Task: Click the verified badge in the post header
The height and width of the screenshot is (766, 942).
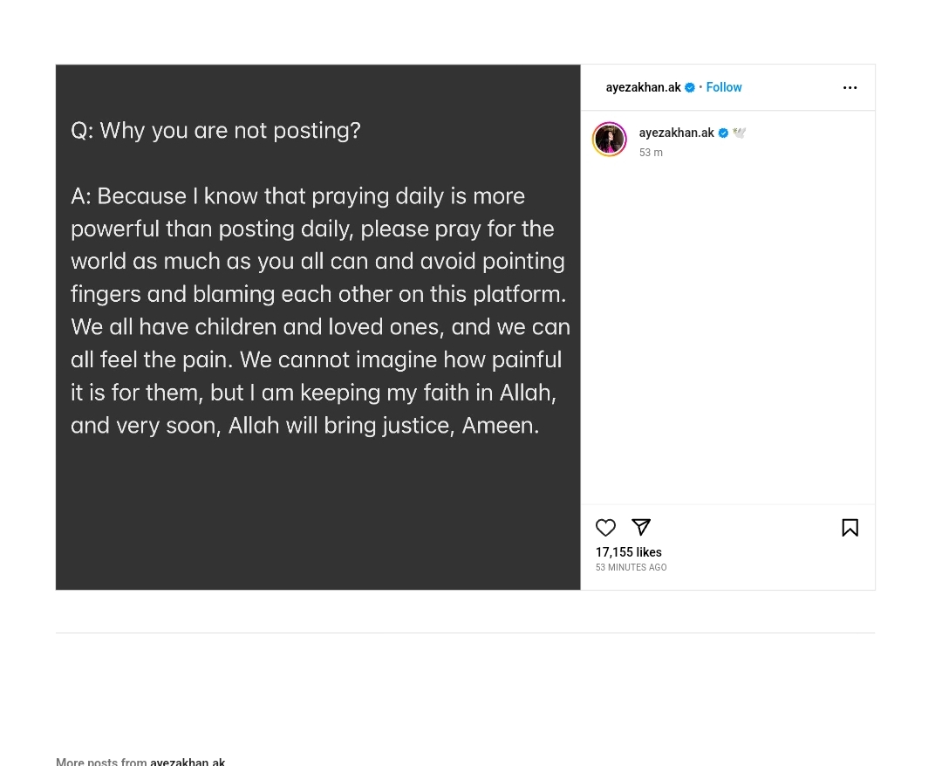Action: pyautogui.click(x=690, y=88)
